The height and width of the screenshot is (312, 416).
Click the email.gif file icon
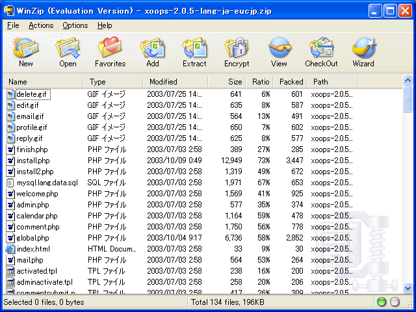(x=10, y=116)
